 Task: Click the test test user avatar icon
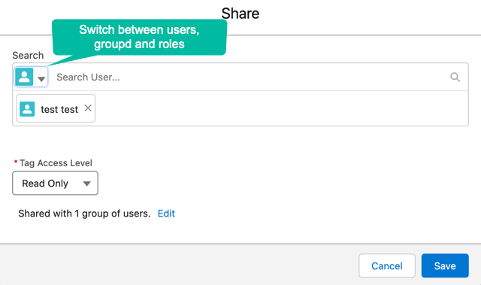27,109
